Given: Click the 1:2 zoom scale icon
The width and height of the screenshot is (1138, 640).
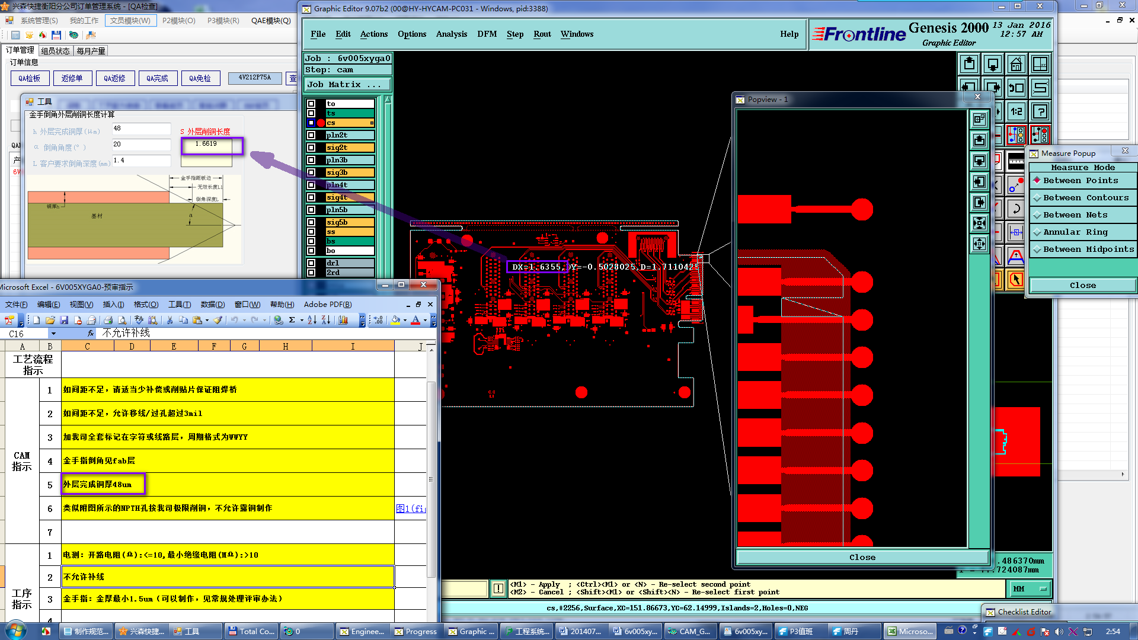Looking at the screenshot, I should [1016, 111].
